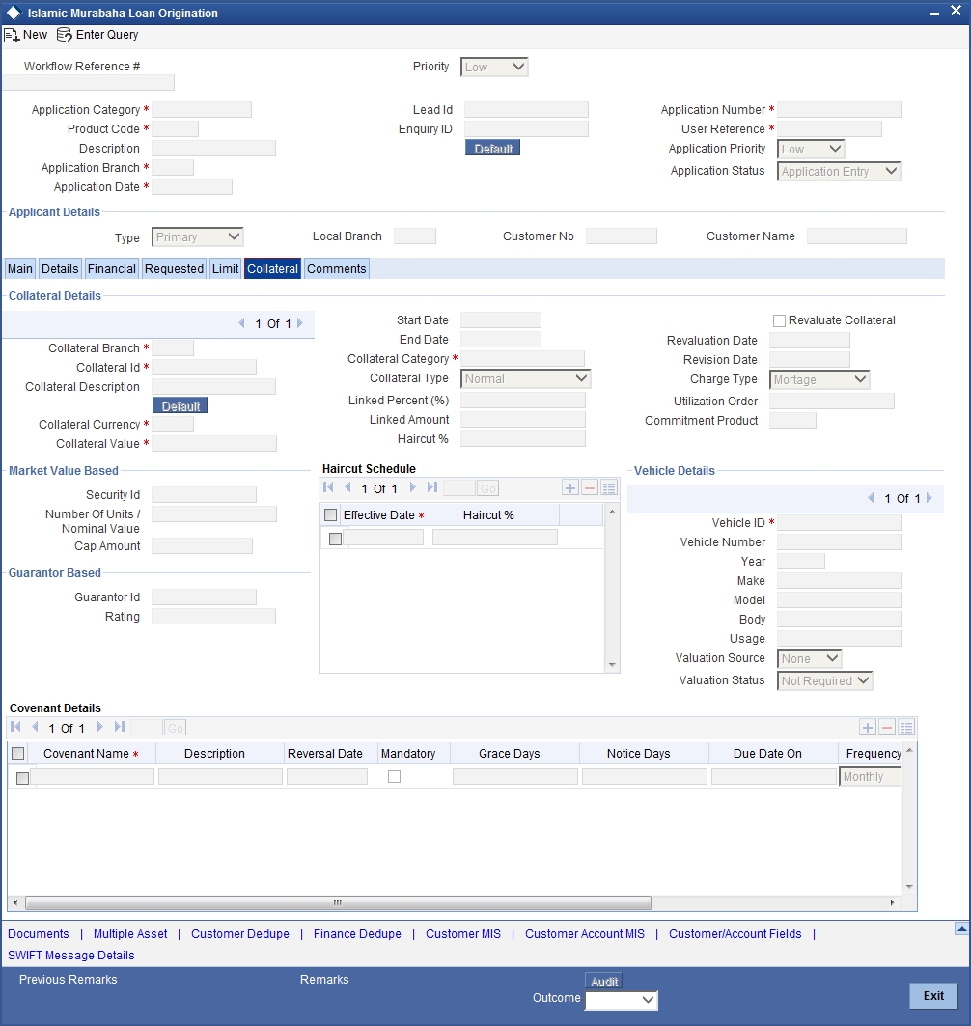Click the Collateral Id input field
Screen dimensions: 971x1026
click(205, 368)
